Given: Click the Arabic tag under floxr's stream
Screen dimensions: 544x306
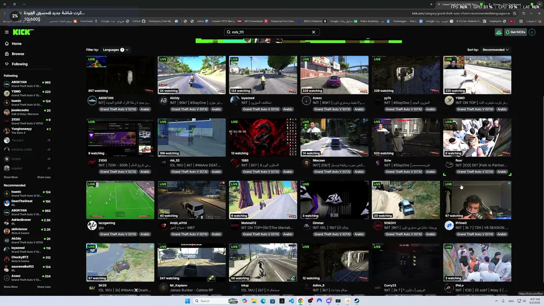Looking at the screenshot, I should [502, 172].
